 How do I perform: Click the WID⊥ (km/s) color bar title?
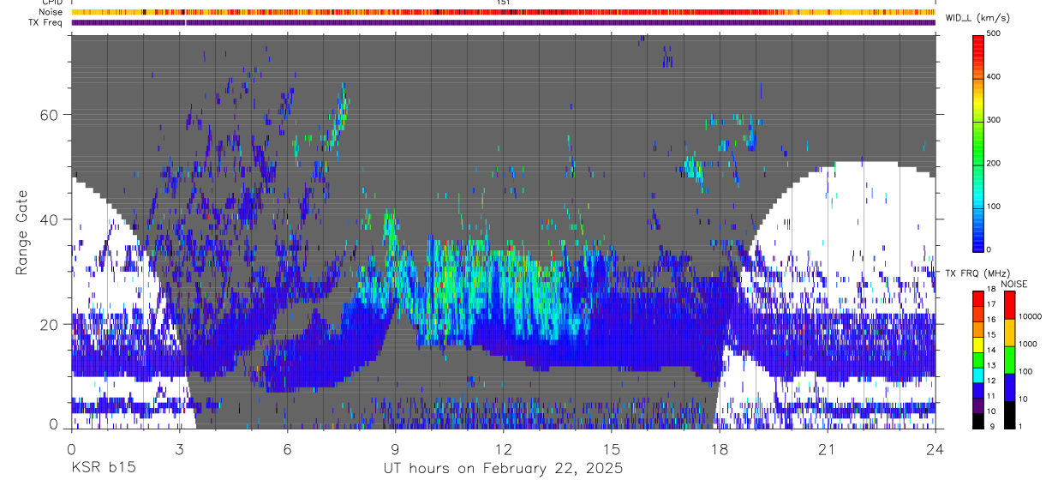(x=978, y=18)
